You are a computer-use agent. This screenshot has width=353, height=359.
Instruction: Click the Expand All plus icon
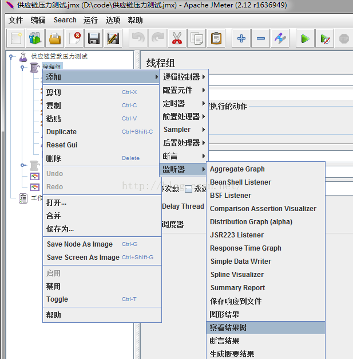point(241,38)
